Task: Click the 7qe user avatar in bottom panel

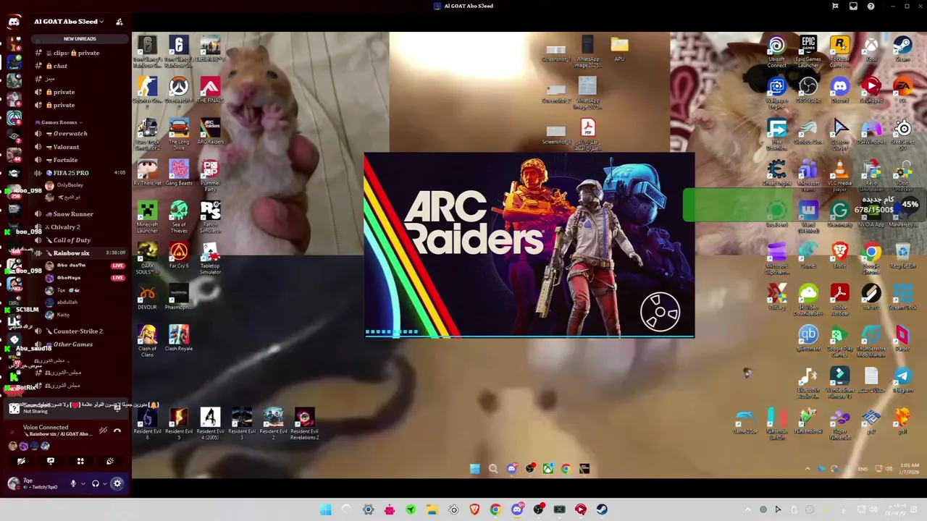Action: point(13,483)
